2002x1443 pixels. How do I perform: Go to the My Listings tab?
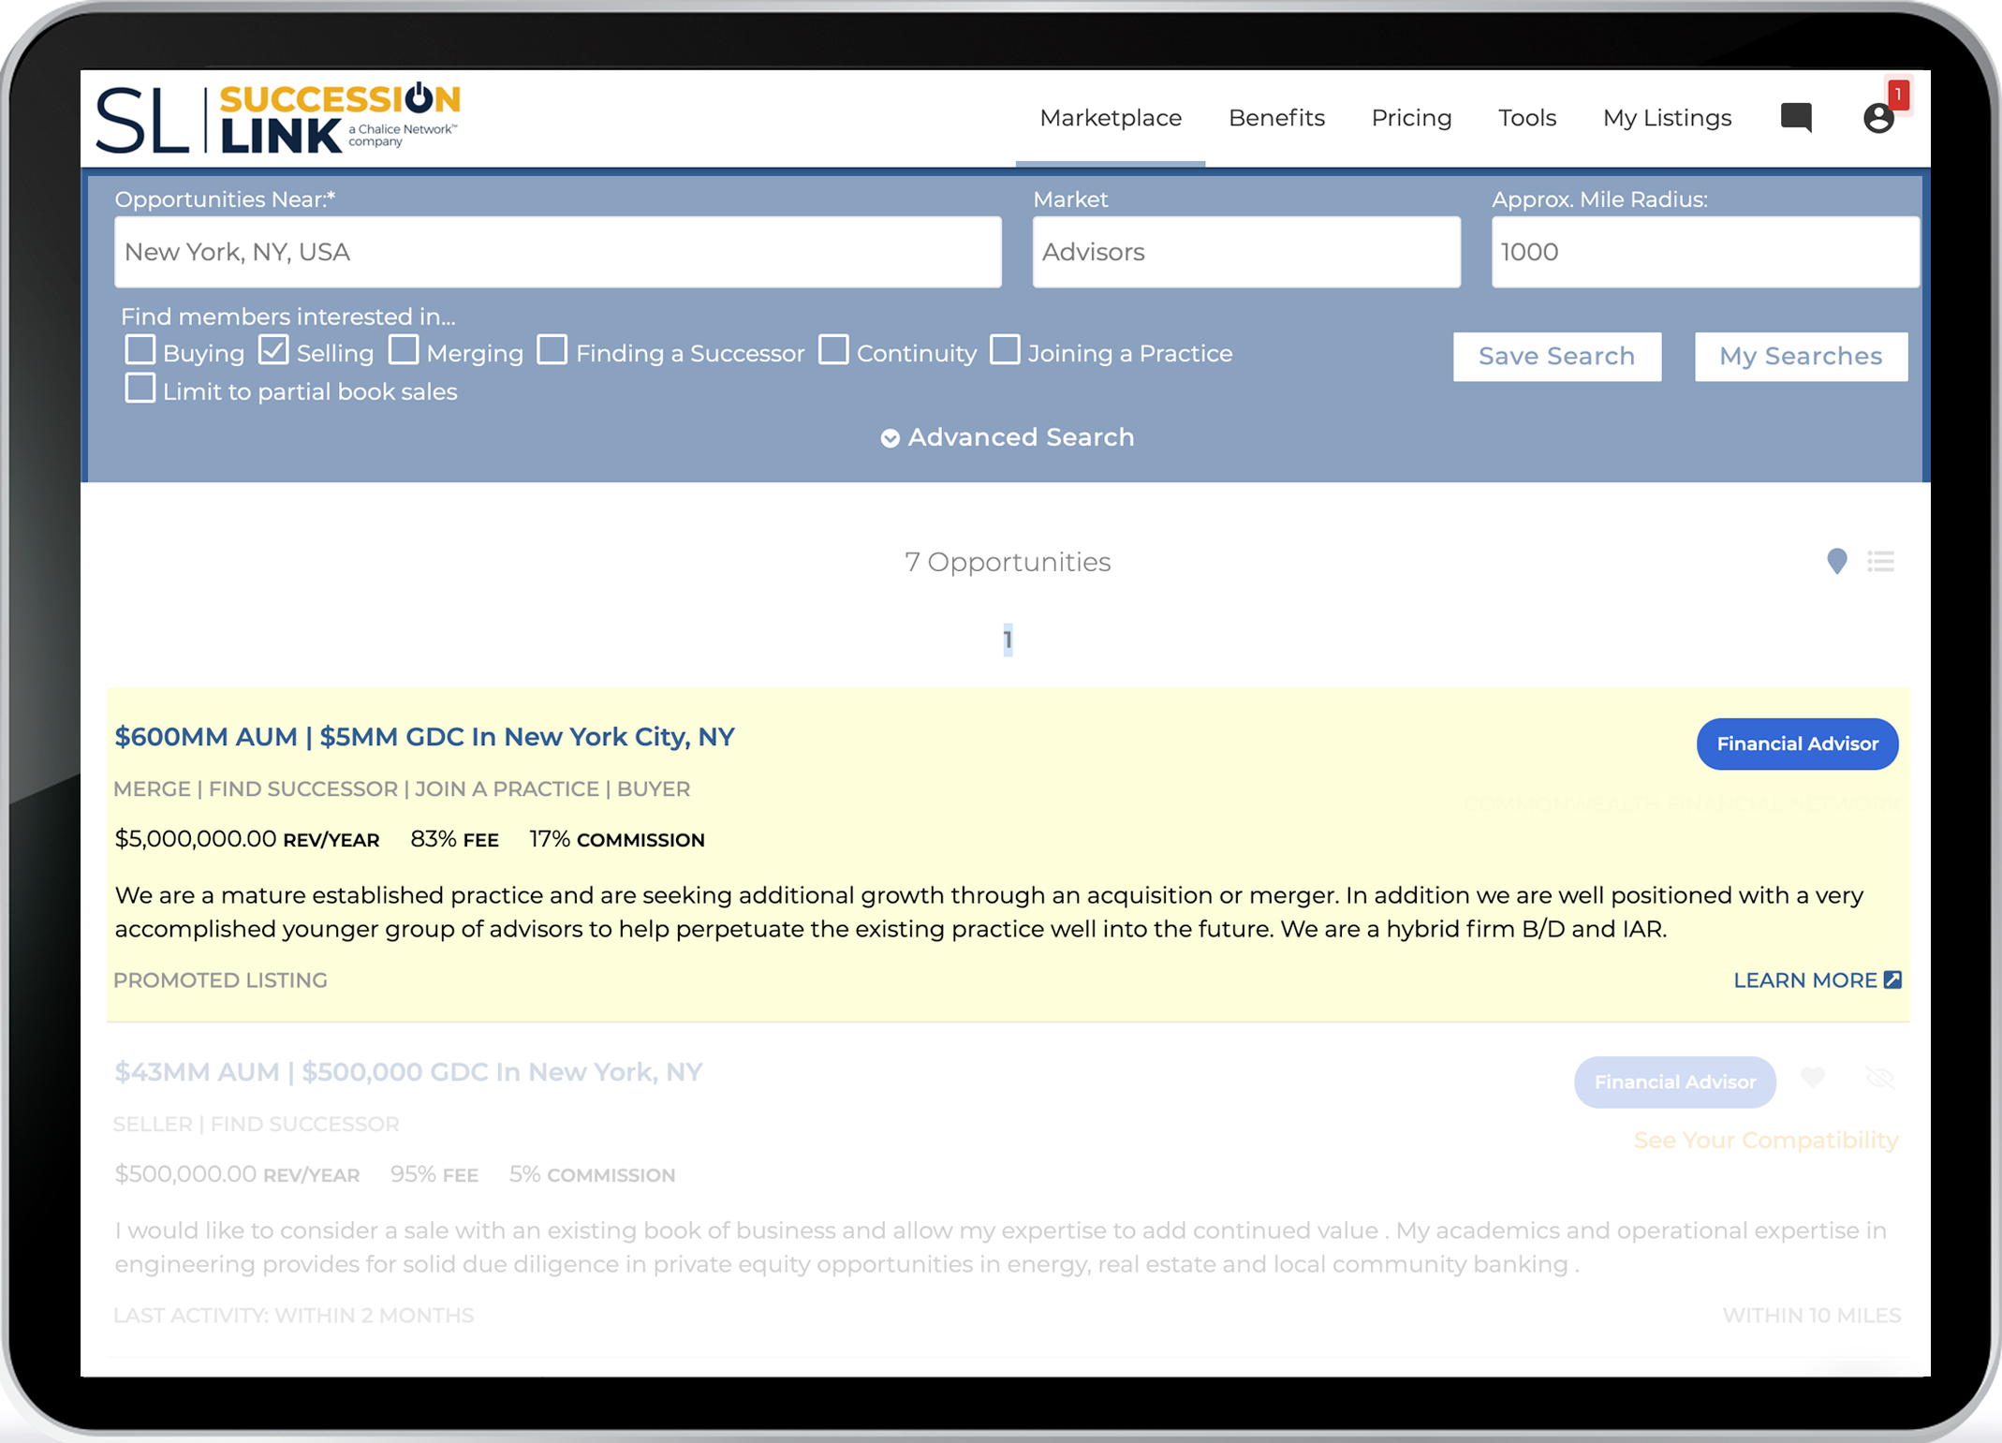[x=1667, y=118]
